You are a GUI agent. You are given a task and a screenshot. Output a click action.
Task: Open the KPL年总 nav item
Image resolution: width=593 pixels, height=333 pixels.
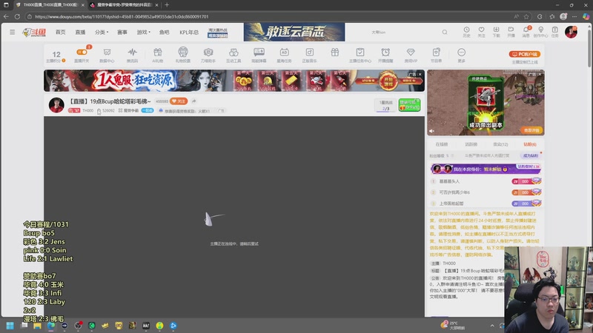point(189,32)
